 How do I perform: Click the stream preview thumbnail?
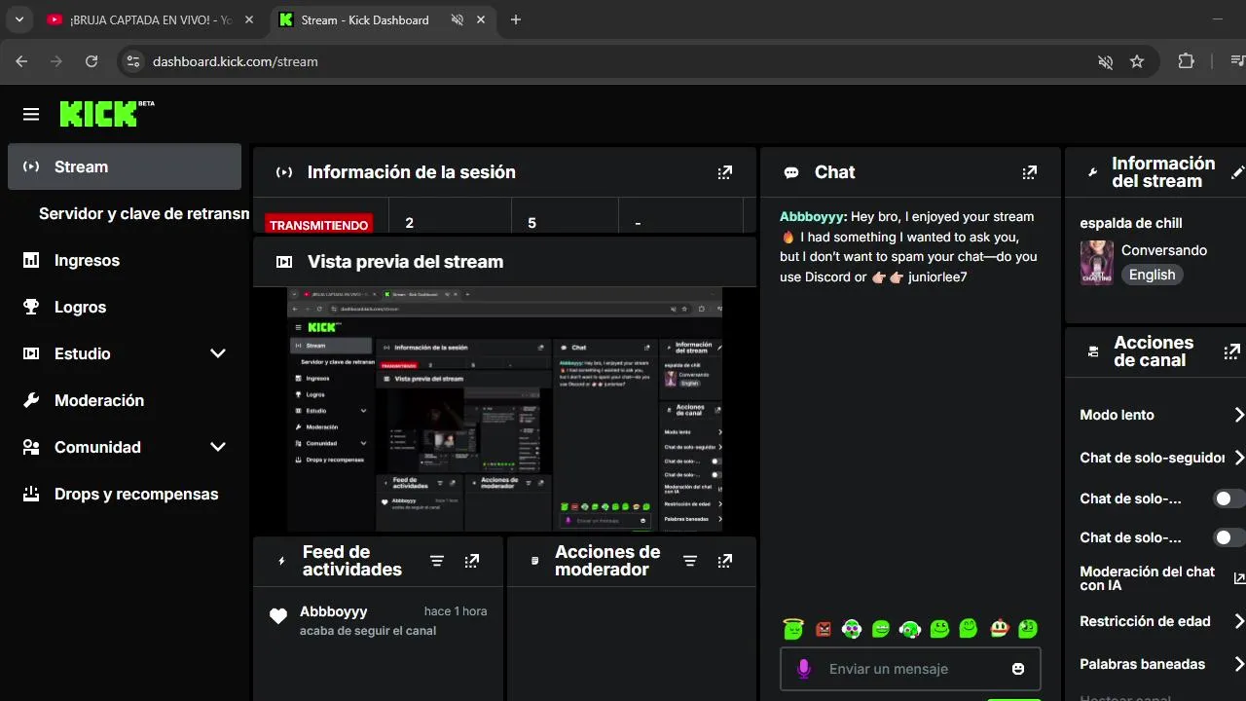pyautogui.click(x=504, y=409)
